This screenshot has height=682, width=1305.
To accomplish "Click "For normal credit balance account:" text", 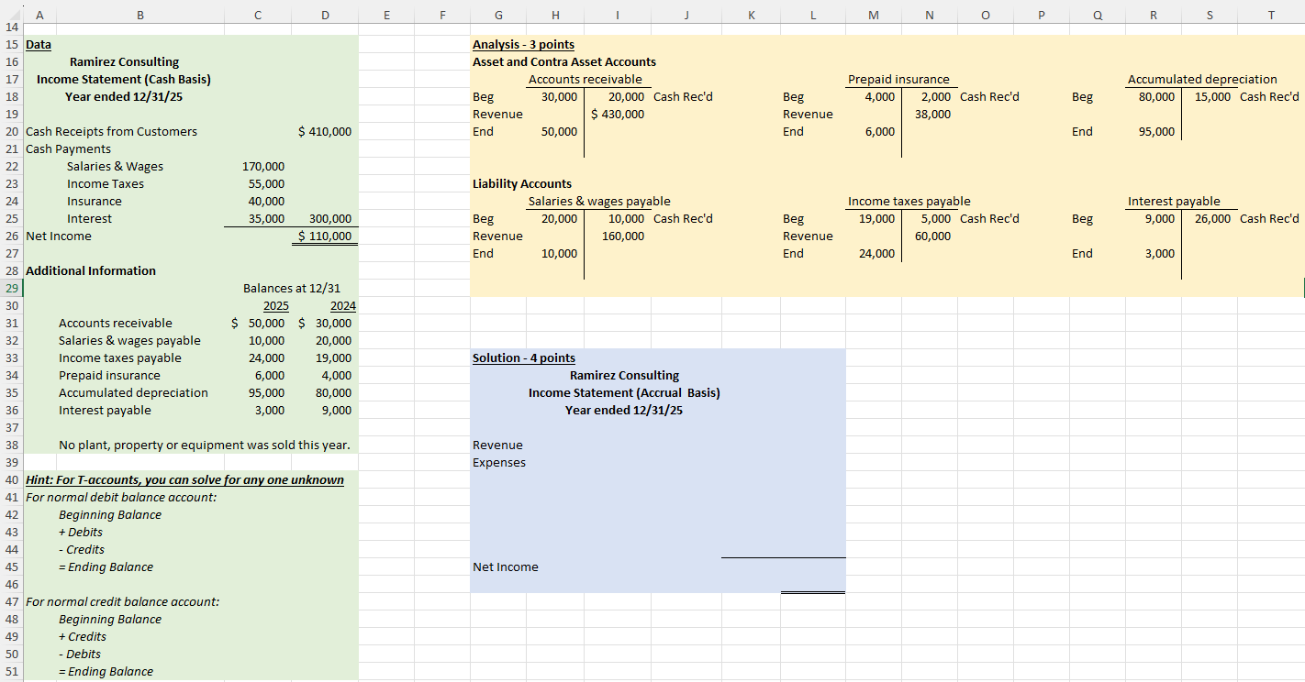I will [123, 601].
